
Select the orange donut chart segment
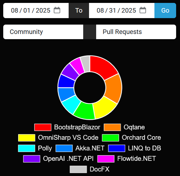113,88
